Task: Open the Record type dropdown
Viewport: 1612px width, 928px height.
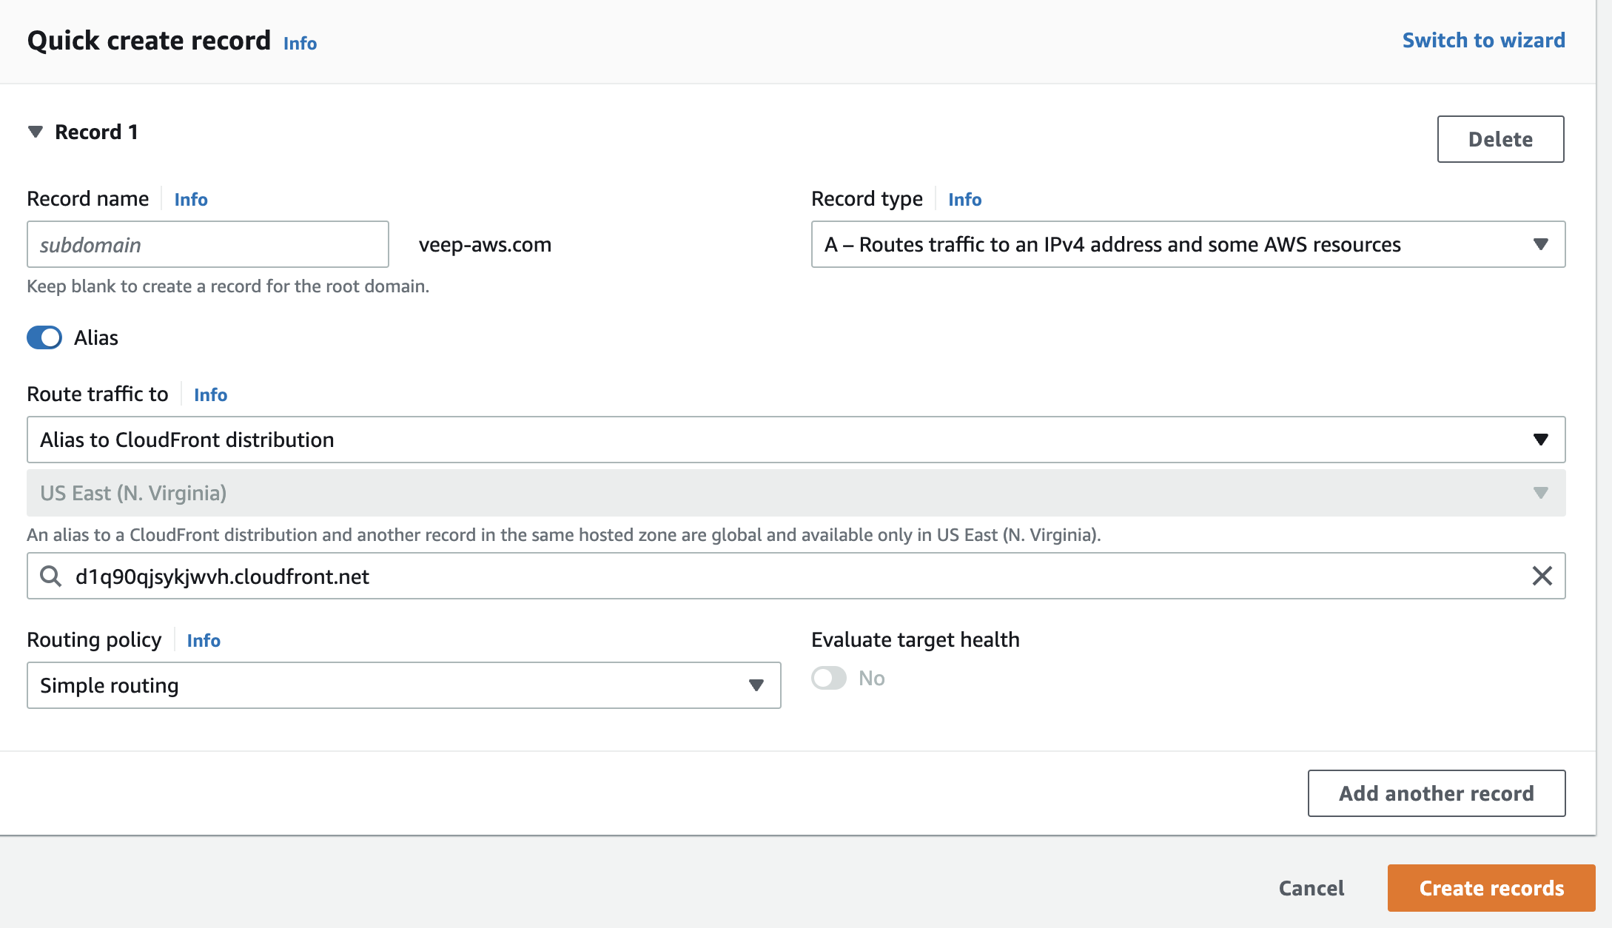Action: pyautogui.click(x=1541, y=244)
